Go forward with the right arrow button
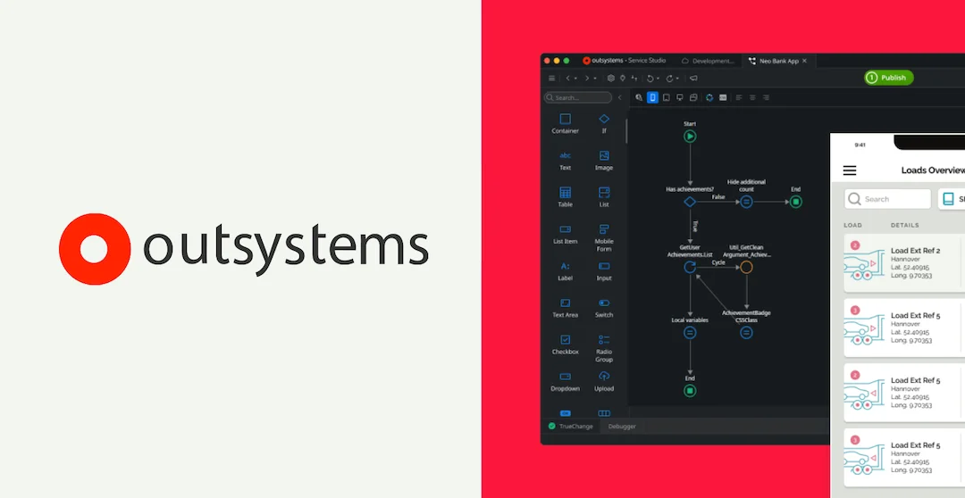This screenshot has height=498, width=965. coord(587,78)
